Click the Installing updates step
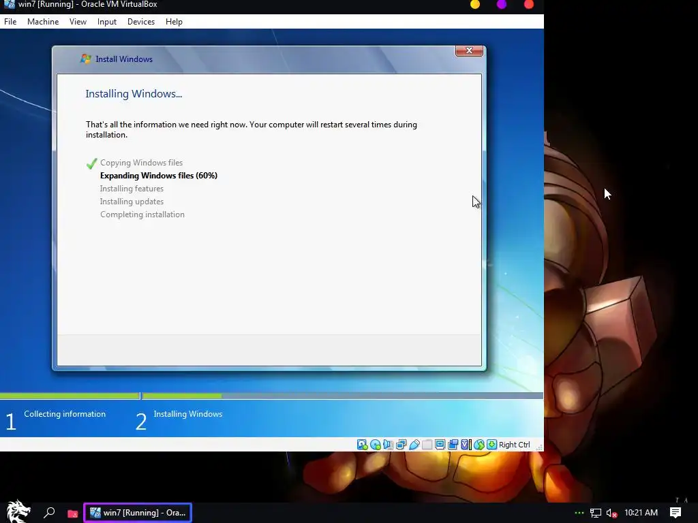This screenshot has height=523, width=698. (x=132, y=202)
